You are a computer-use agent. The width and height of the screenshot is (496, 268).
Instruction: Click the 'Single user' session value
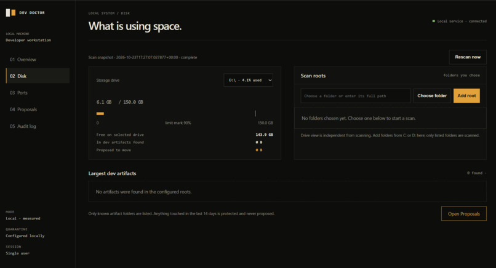pos(17,253)
